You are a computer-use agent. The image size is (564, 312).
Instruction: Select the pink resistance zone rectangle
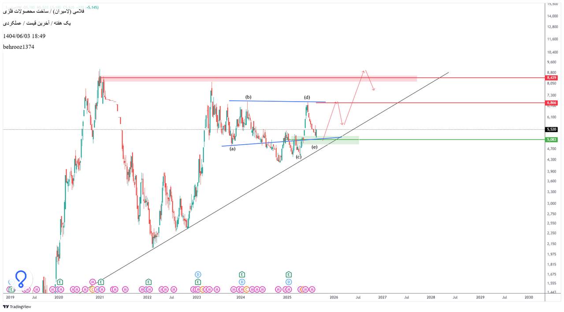[x=258, y=78]
